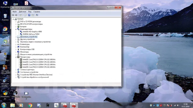
Task: Open Chrome from the taskbar
Action: coord(30,105)
